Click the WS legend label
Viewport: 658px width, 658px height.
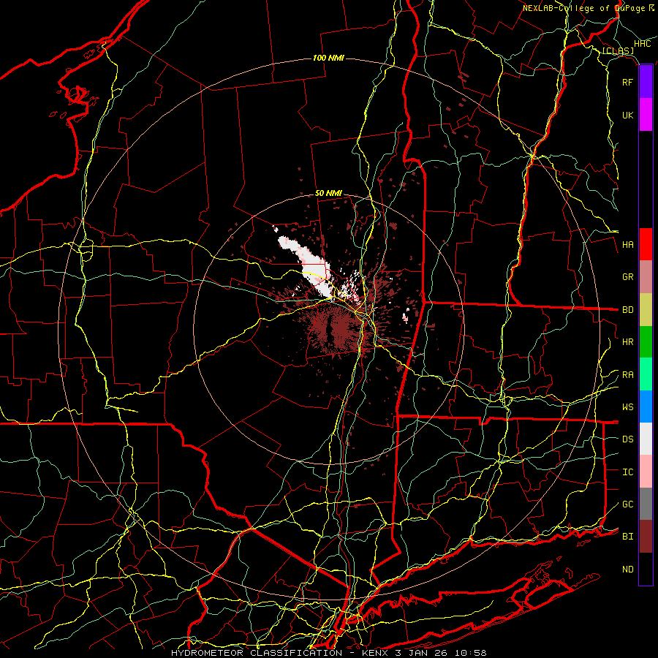[x=628, y=407]
